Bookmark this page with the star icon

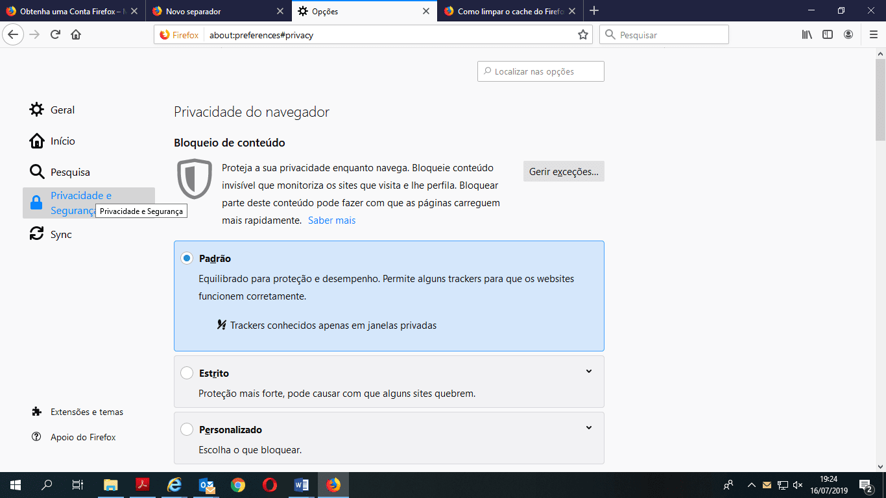(582, 34)
